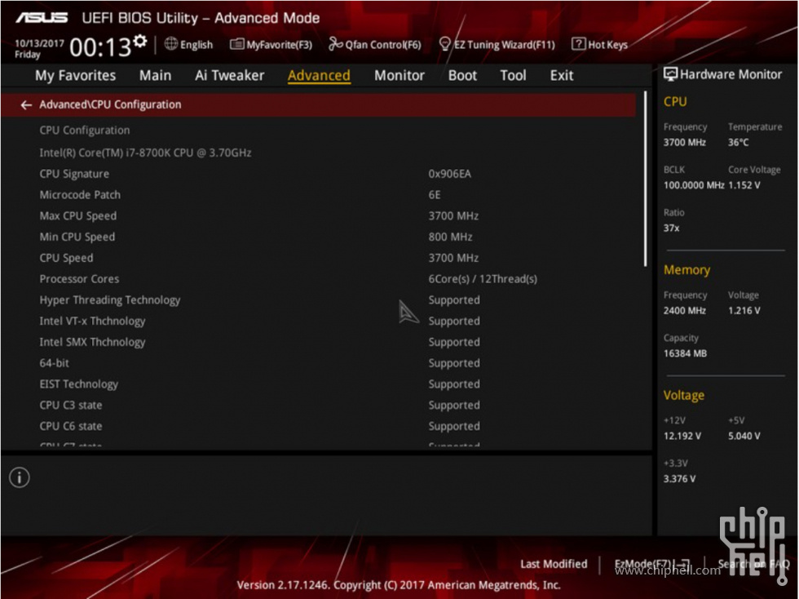Select Intel SMX Thchnology row
This screenshot has width=799, height=599.
tap(318, 342)
